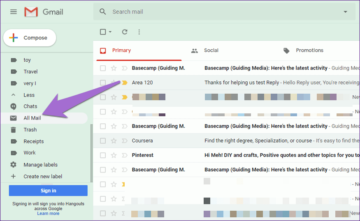This screenshot has height=221, width=360.
Task: Open the Learn more link
Action: 48,214
